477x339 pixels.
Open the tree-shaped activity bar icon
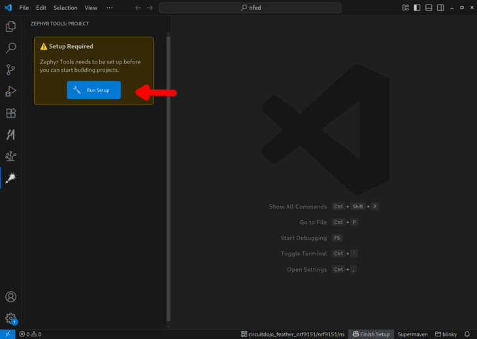pos(10,156)
